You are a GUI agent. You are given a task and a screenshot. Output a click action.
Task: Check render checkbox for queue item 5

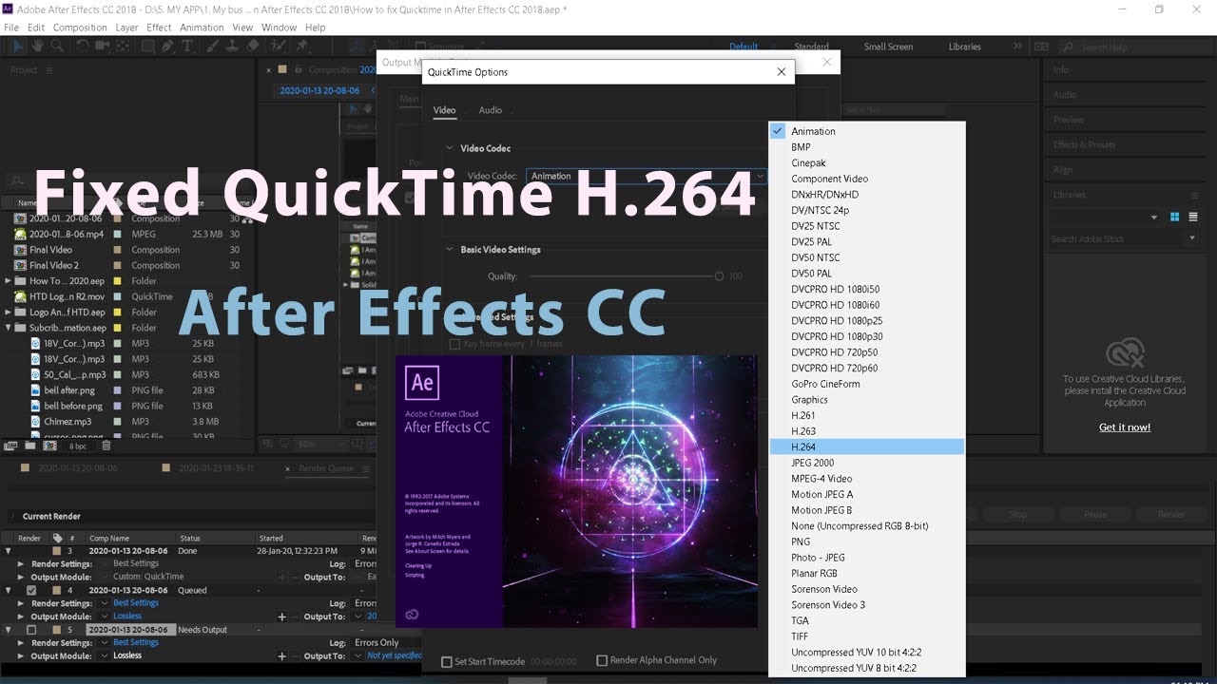tap(31, 630)
